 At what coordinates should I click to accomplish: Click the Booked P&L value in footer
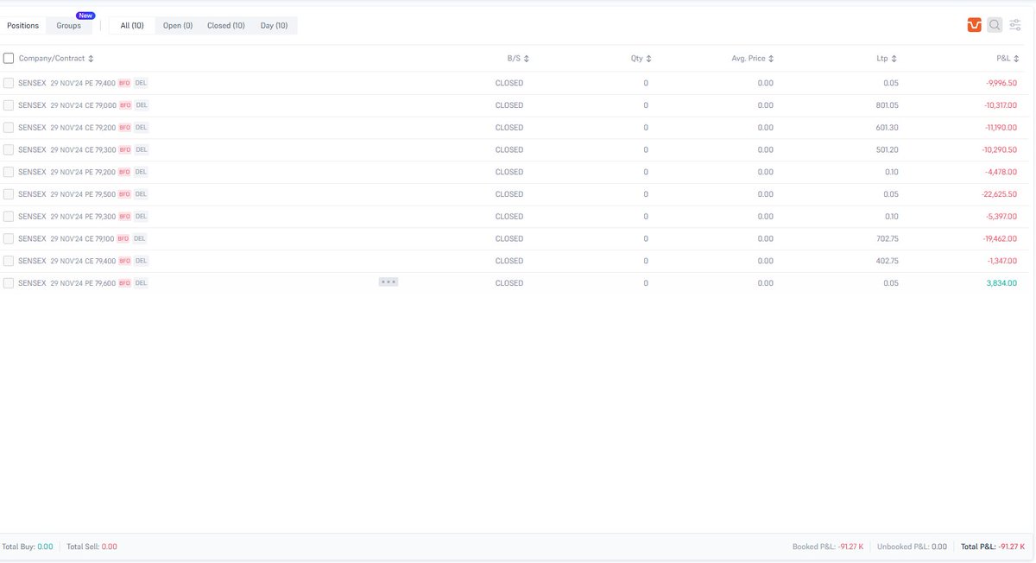(x=850, y=547)
